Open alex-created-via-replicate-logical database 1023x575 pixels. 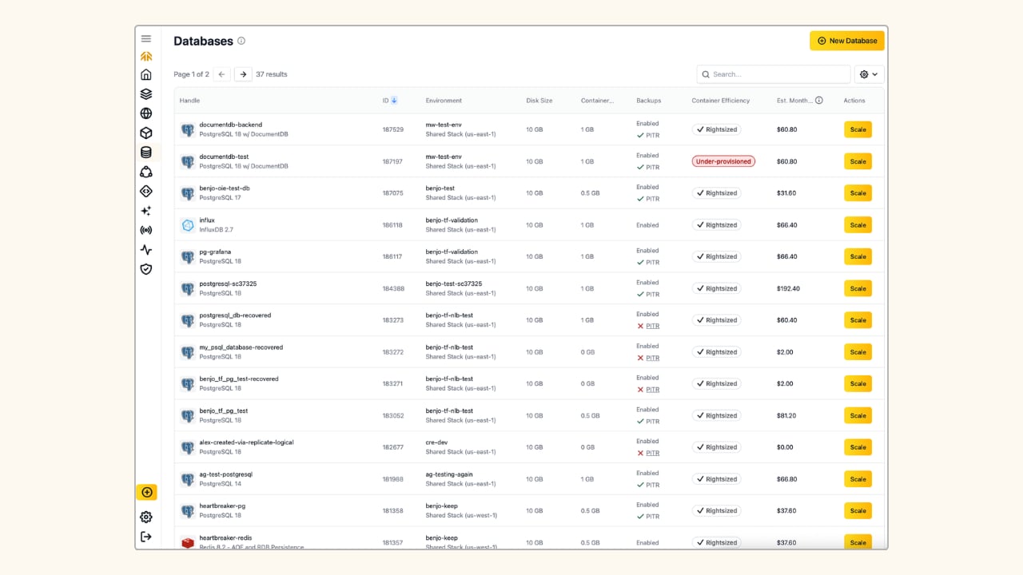coord(246,442)
